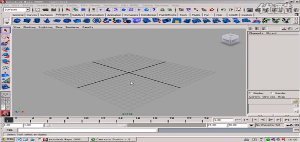Image resolution: width=300 pixels, height=142 pixels.
Task: Step forward one key
Action: pos(279,120)
